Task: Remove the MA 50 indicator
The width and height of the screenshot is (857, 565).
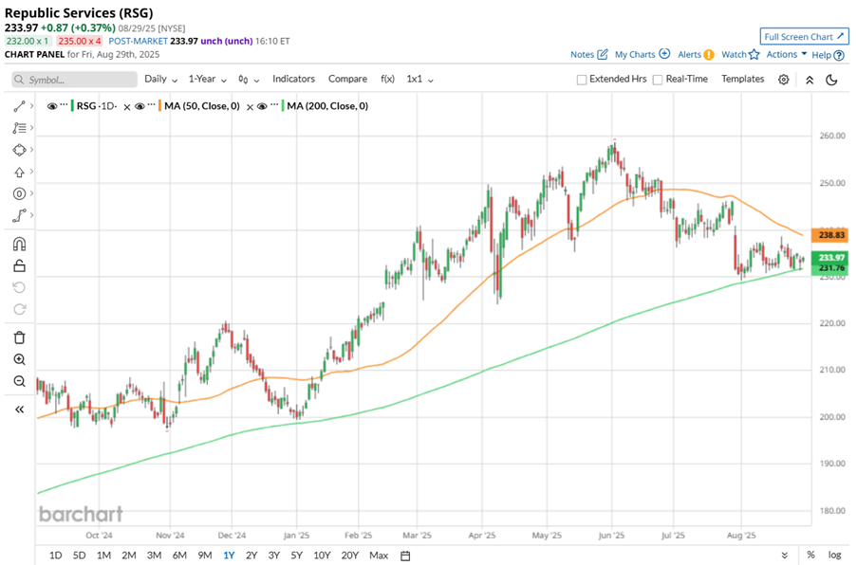Action: [250, 107]
